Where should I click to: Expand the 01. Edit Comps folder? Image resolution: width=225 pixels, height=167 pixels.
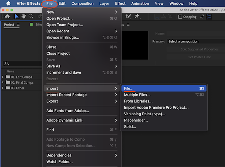point(3,77)
